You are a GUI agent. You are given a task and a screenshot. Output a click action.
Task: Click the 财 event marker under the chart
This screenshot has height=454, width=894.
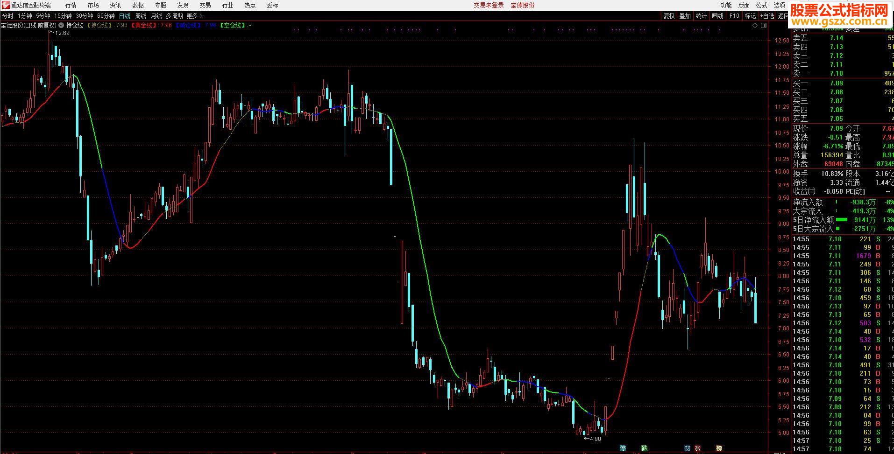tap(687, 448)
